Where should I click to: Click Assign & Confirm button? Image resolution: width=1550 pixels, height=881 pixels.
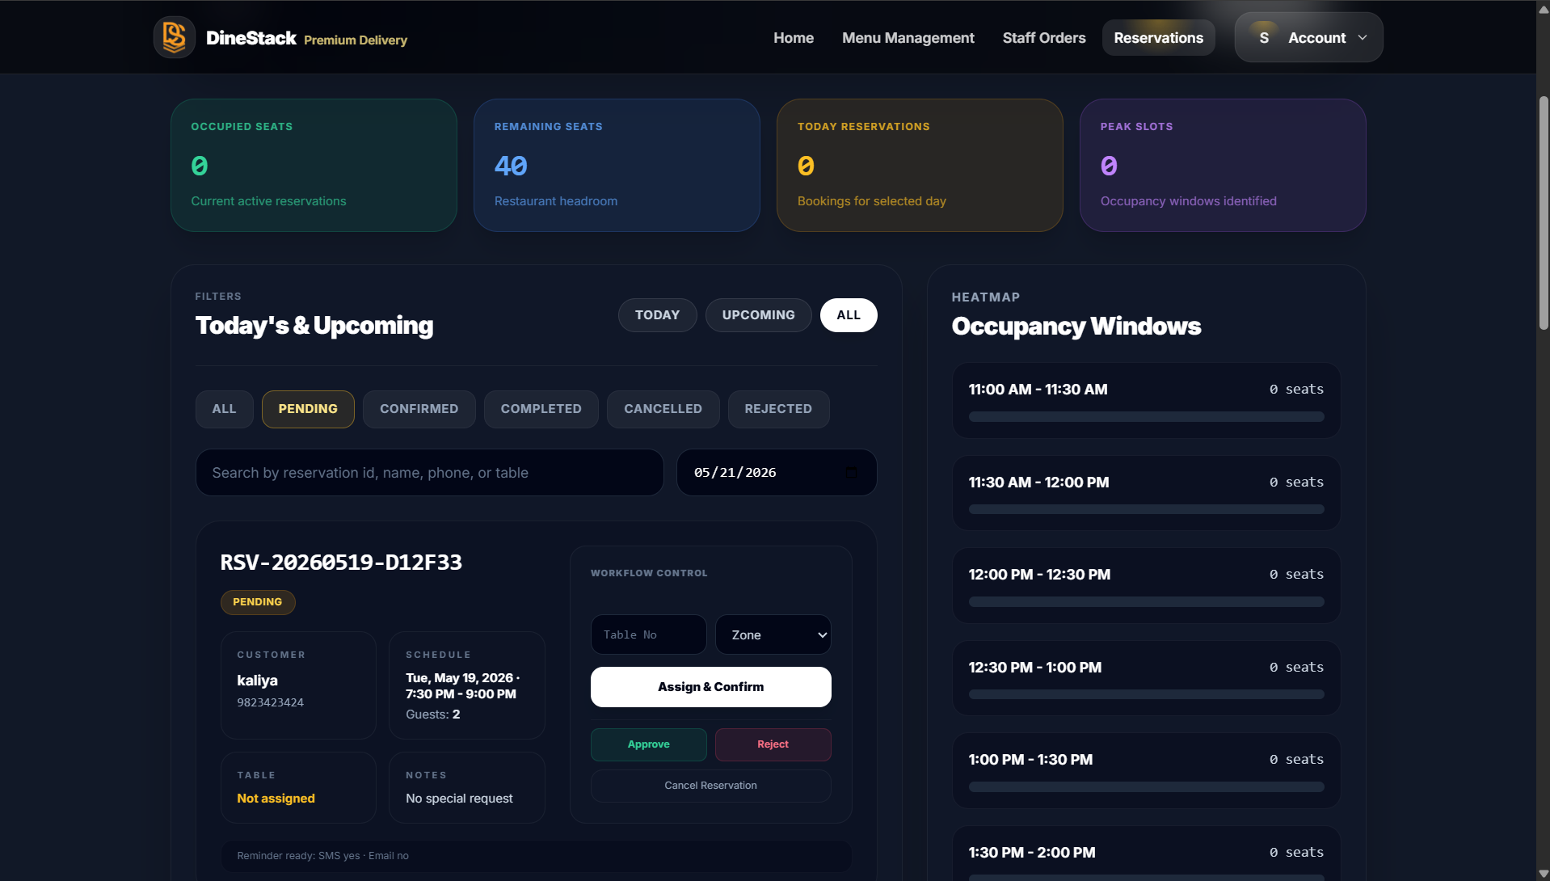click(710, 687)
